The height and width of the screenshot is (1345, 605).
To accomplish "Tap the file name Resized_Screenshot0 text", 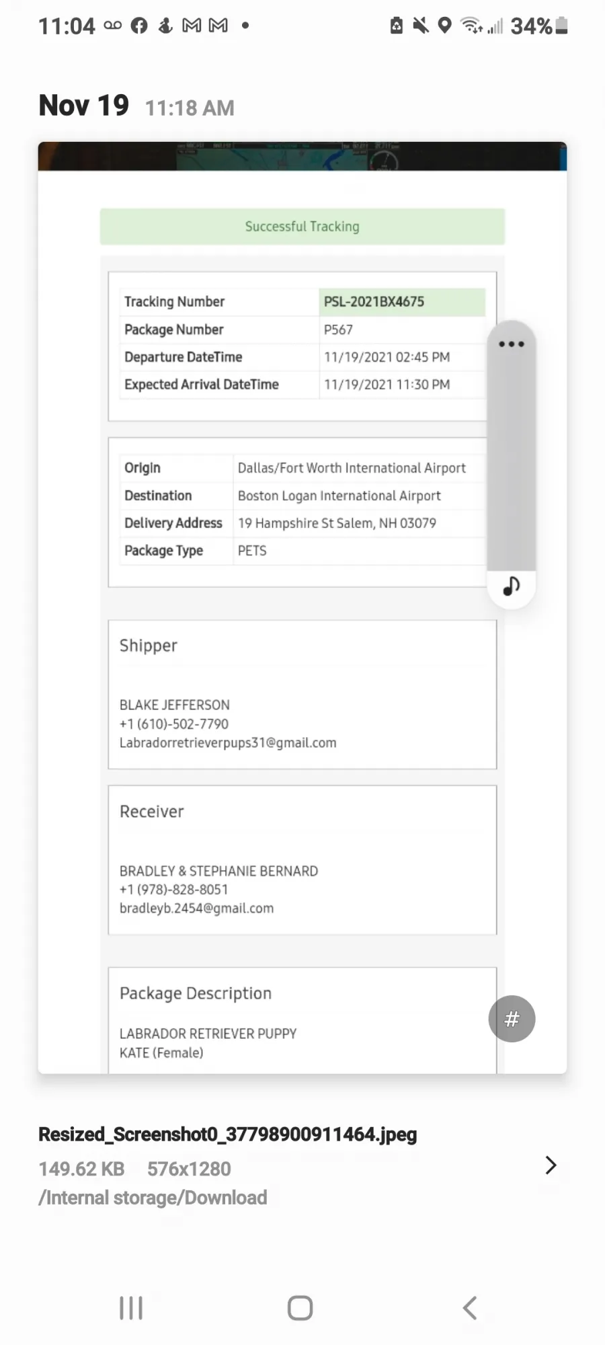I will point(228,1135).
